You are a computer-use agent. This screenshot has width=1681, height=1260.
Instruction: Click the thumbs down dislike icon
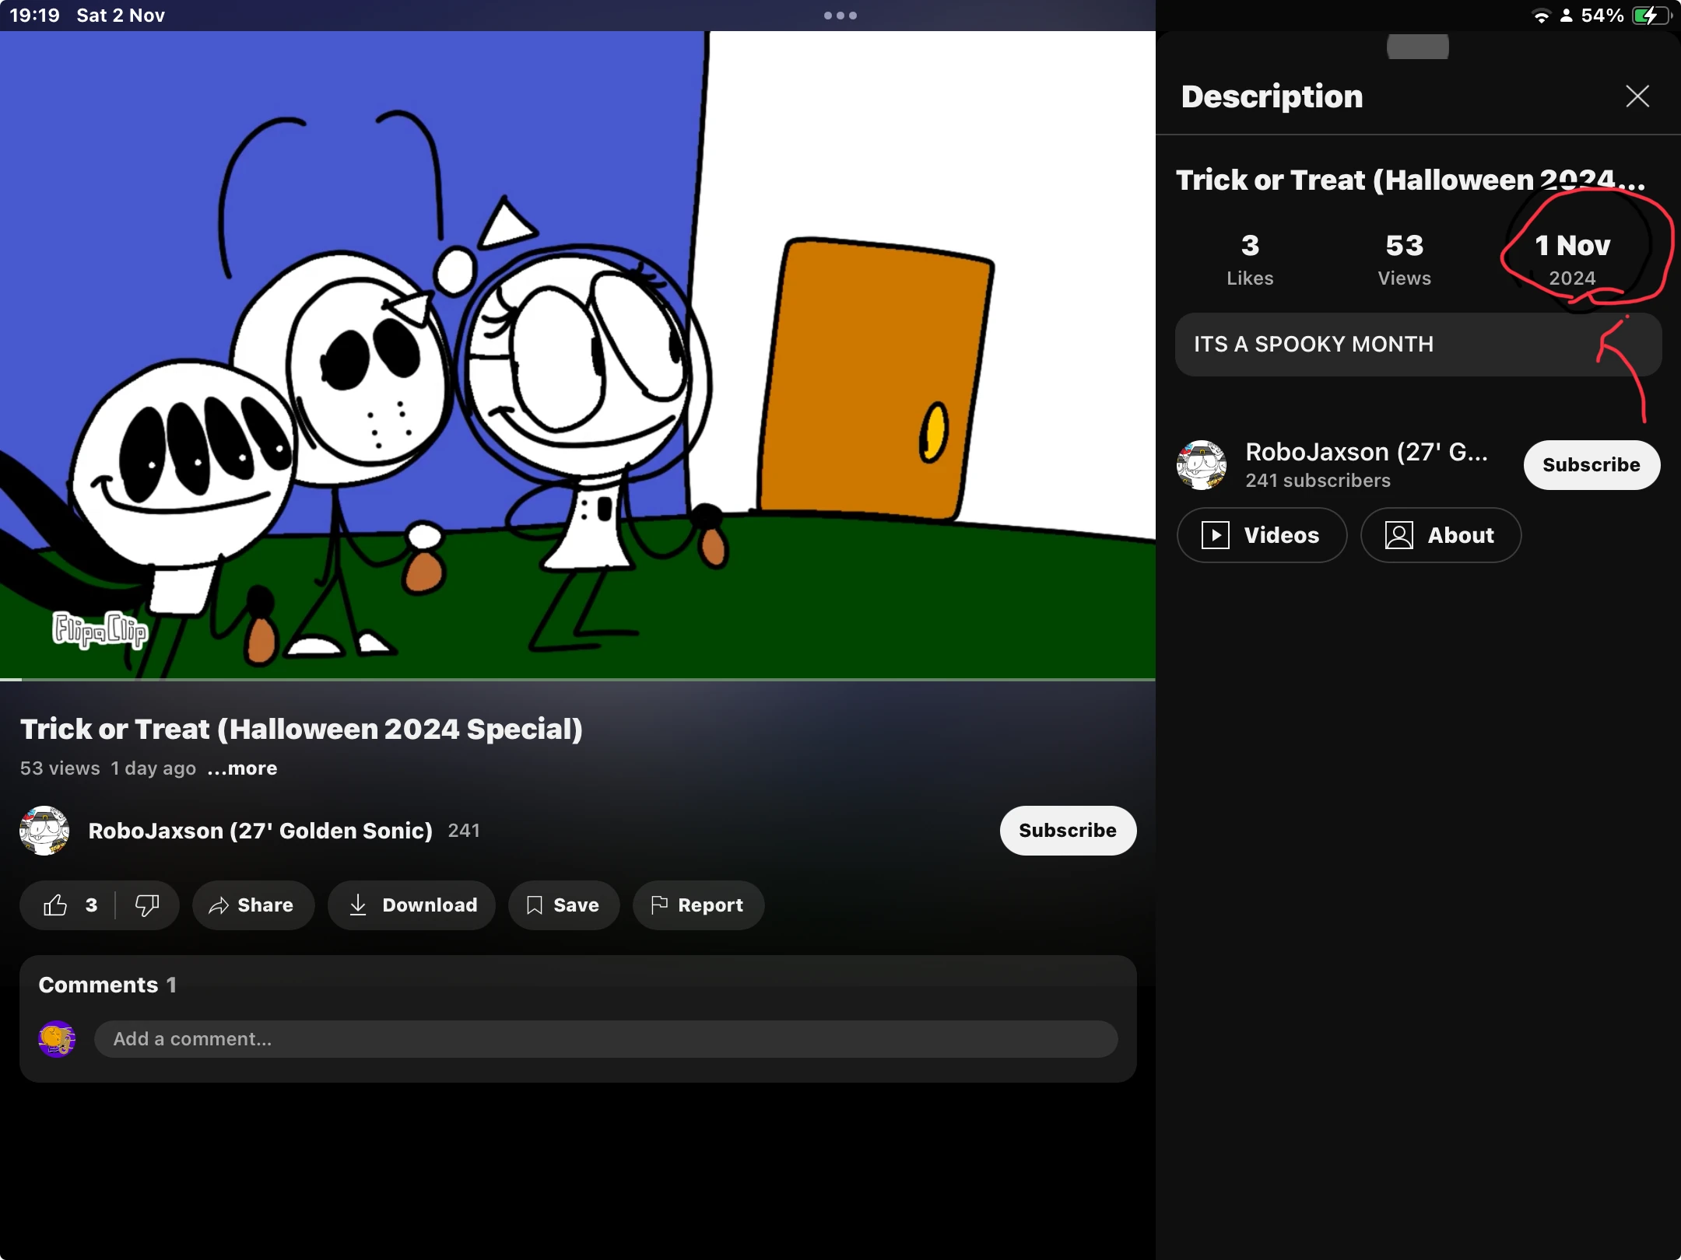[146, 905]
